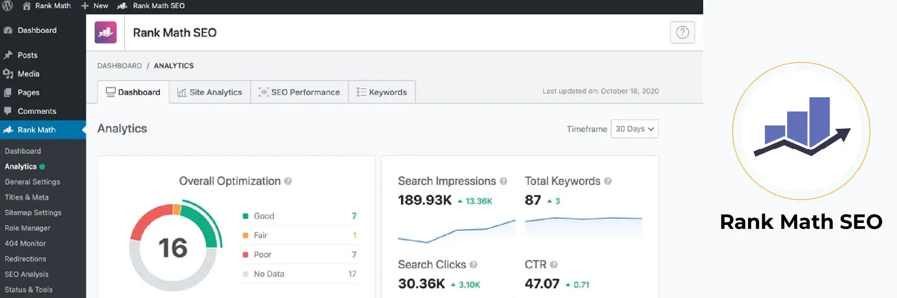This screenshot has height=298, width=897.
Task: Click the plus New icon in admin bar
Action: point(85,6)
